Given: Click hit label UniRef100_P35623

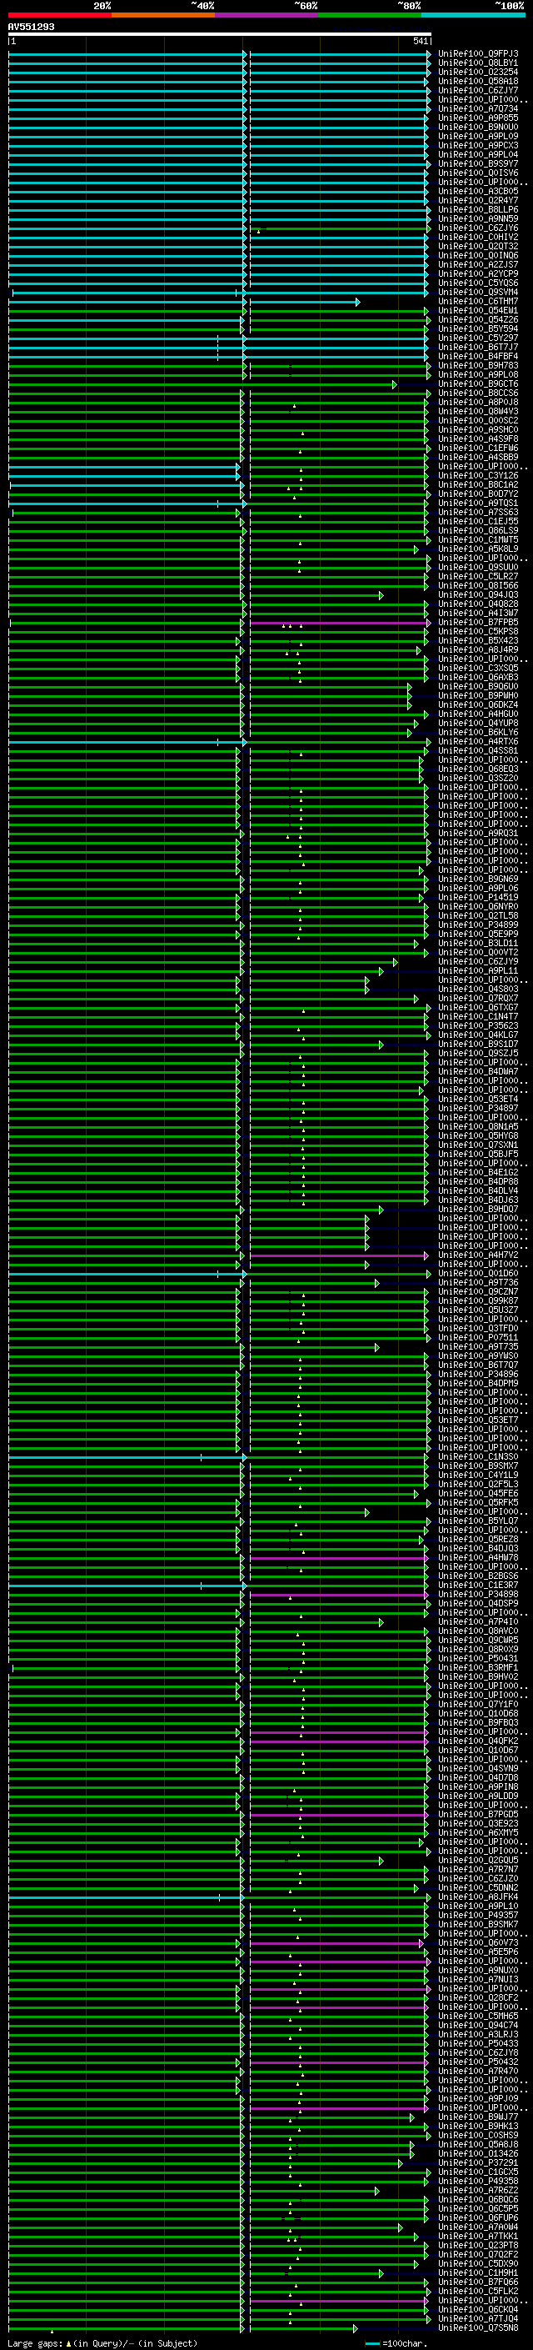Looking at the screenshot, I should (477, 1025).
